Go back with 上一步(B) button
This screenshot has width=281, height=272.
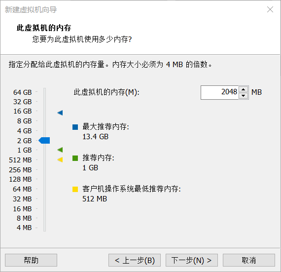[135, 260]
